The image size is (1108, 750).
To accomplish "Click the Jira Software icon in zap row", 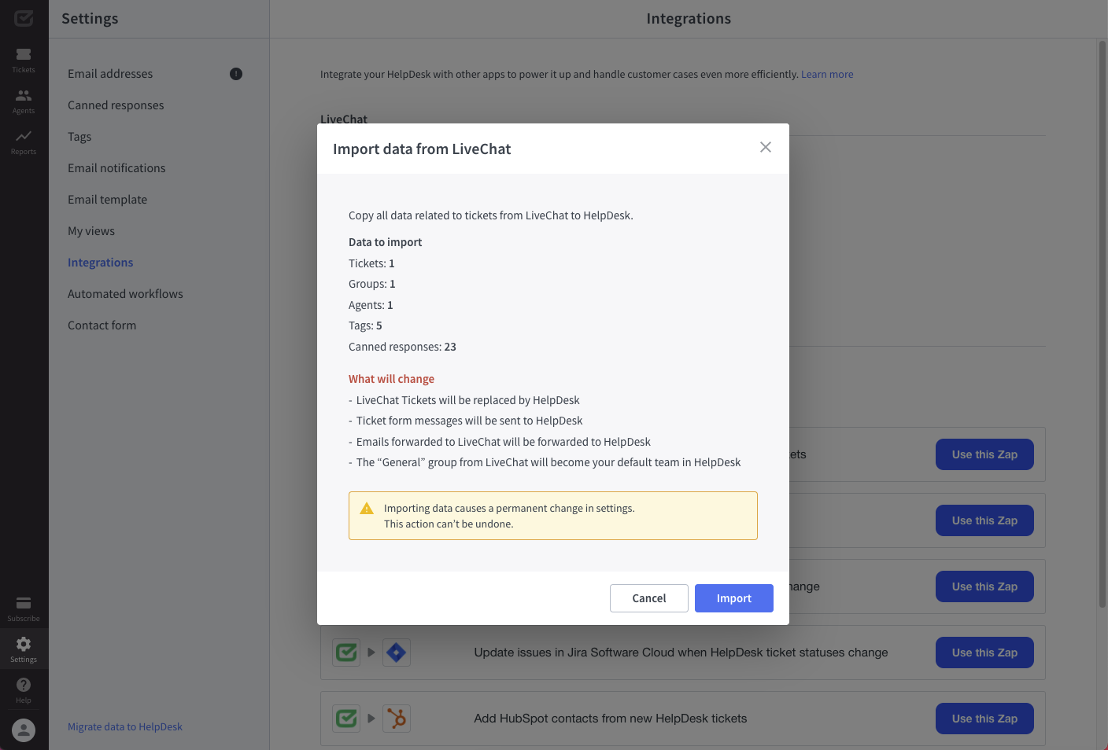I will coord(397,653).
